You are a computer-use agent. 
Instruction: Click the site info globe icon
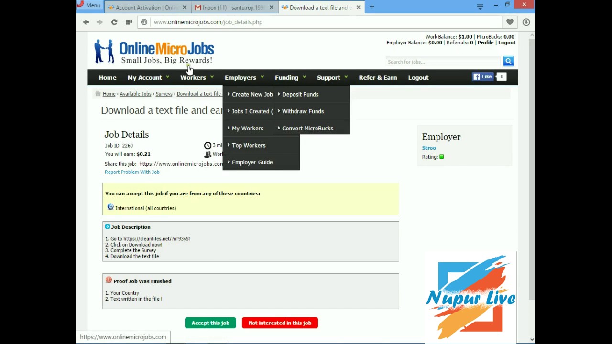pos(144,22)
